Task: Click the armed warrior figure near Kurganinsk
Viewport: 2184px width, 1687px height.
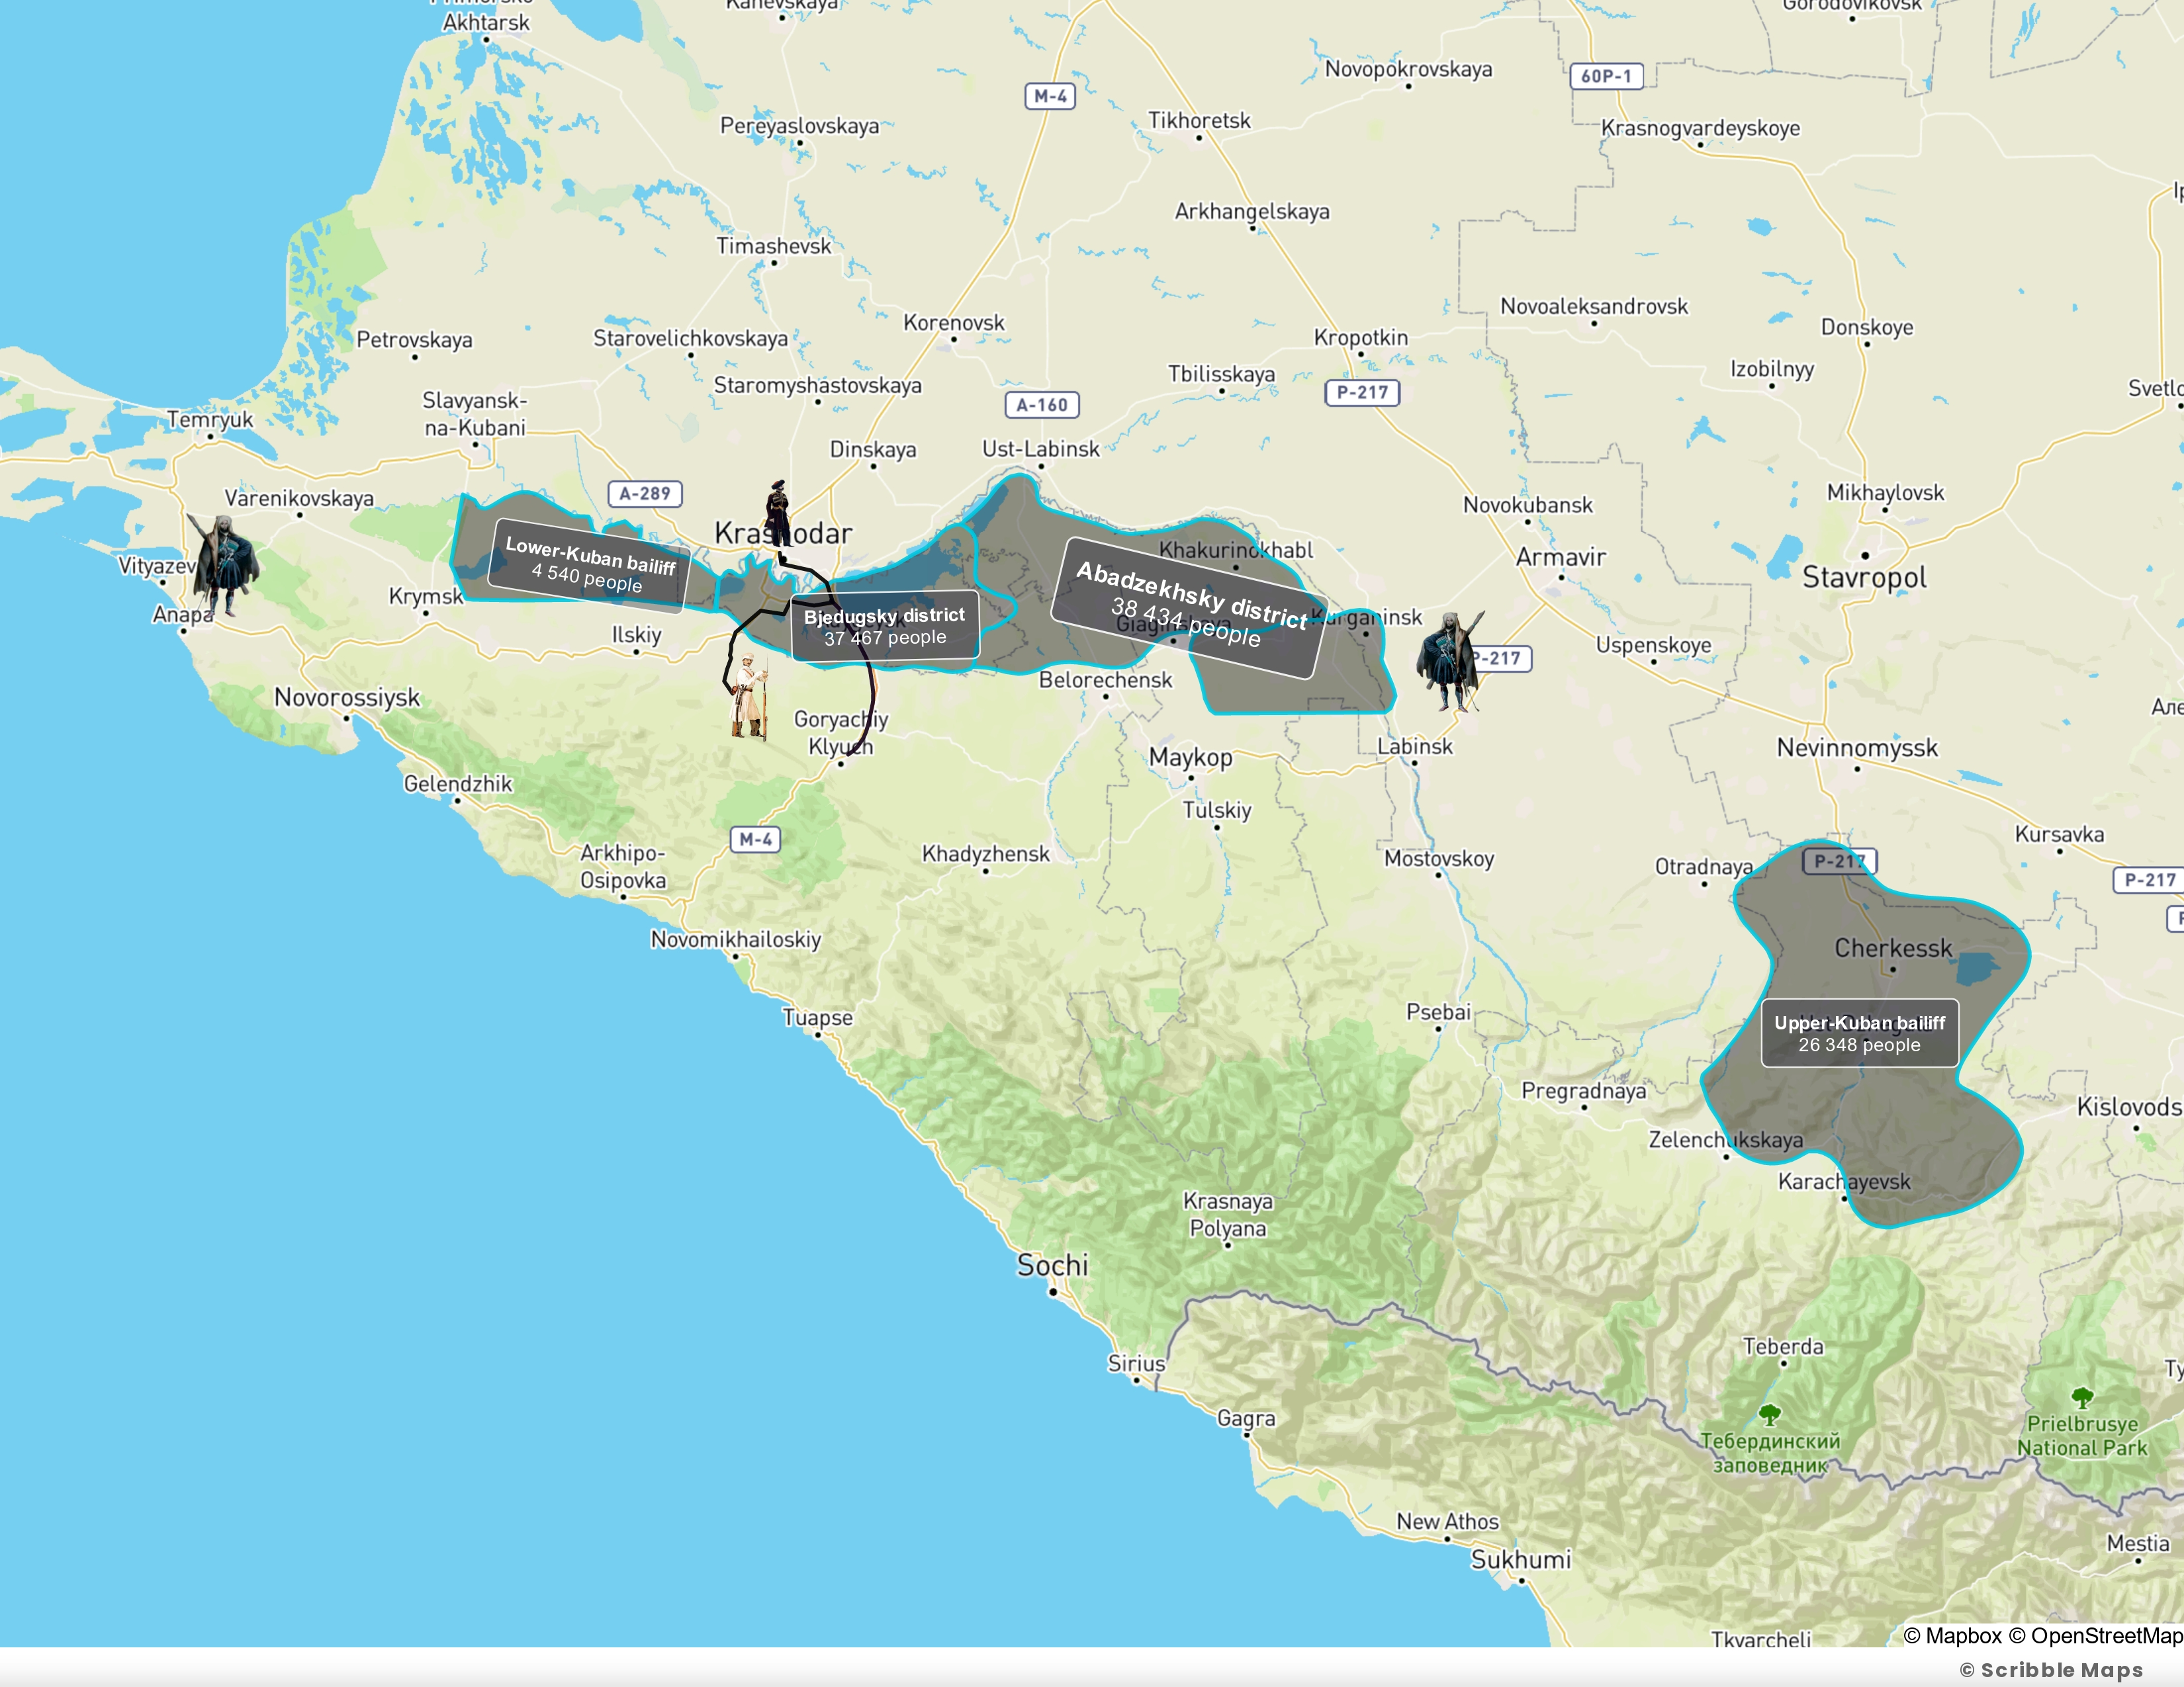Action: 1450,661
